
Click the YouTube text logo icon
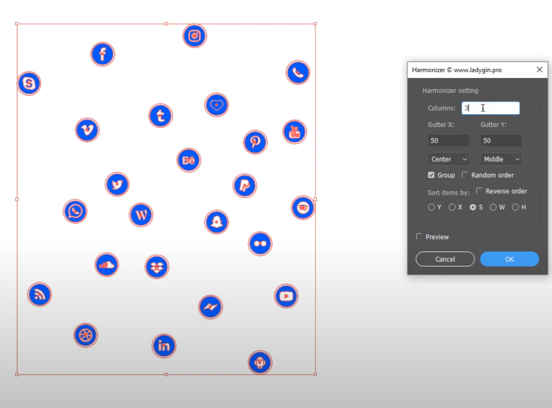295,132
